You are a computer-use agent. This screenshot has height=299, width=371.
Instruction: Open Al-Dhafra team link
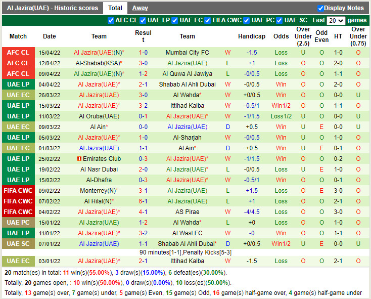[99, 180]
